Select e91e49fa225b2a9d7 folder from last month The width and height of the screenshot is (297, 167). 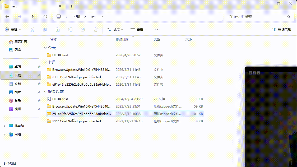click(x=125, y=85)
